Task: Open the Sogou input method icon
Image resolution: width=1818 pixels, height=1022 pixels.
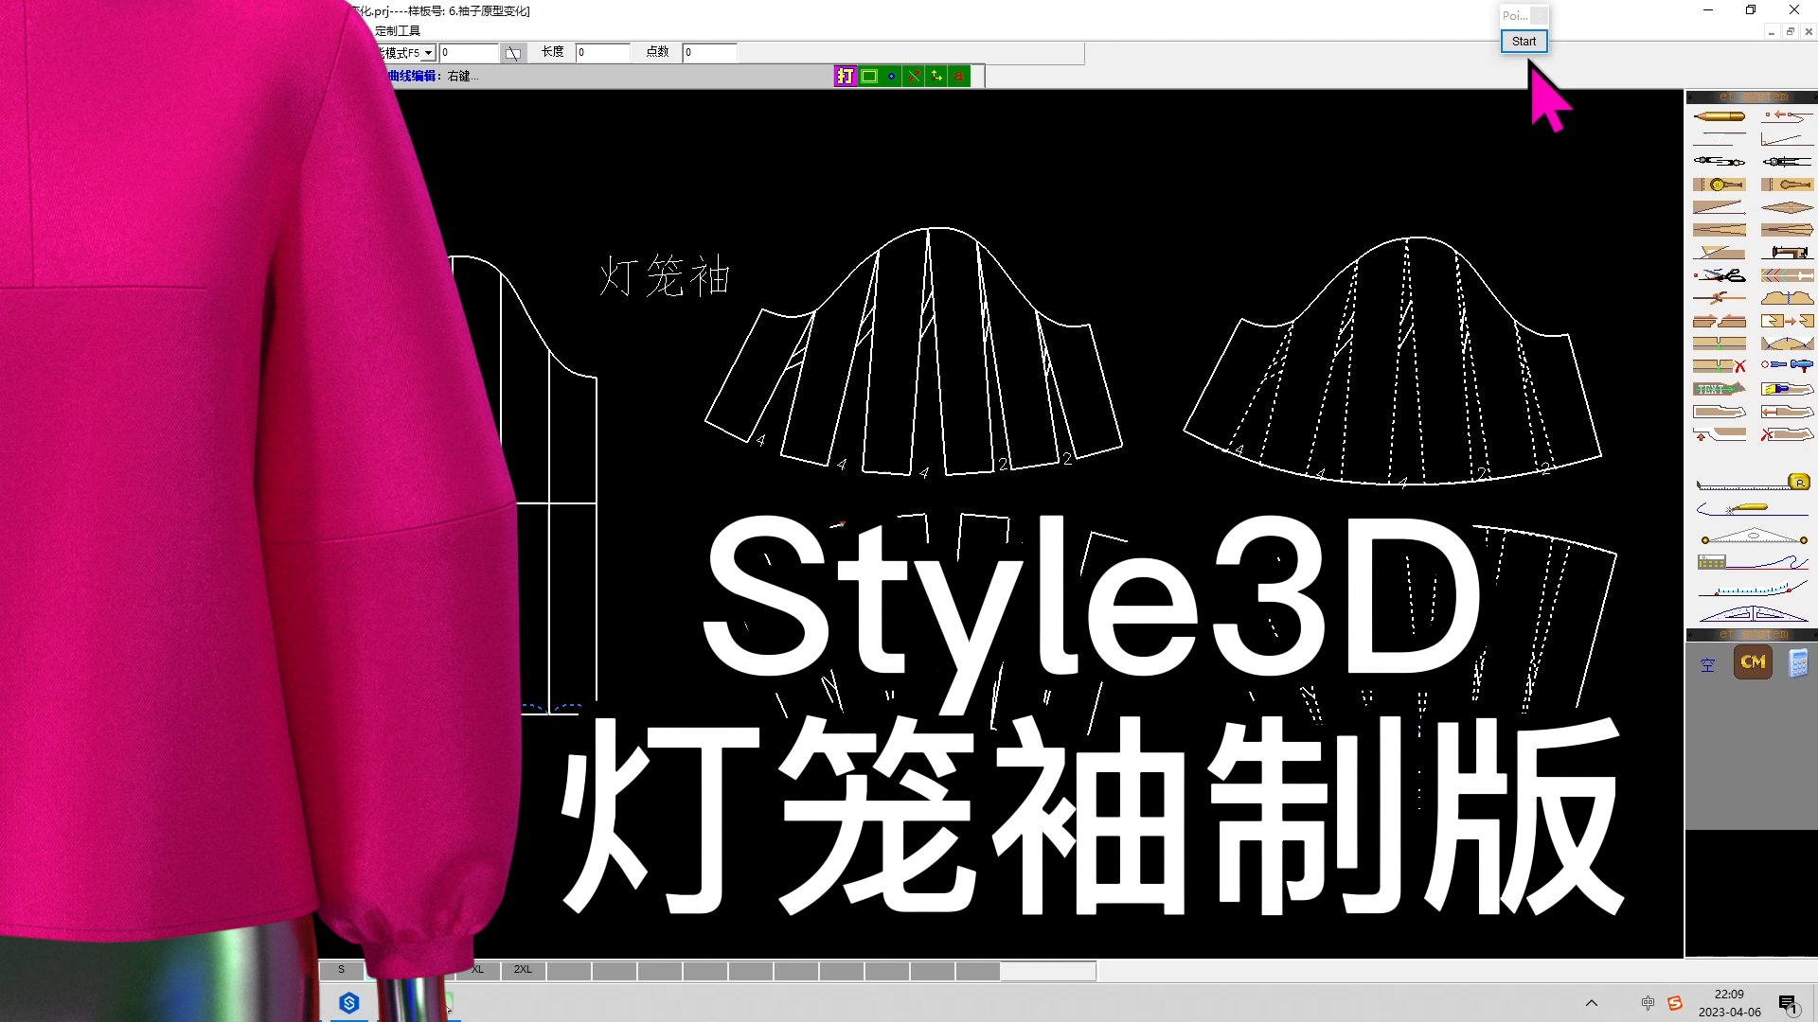Action: [1675, 1003]
